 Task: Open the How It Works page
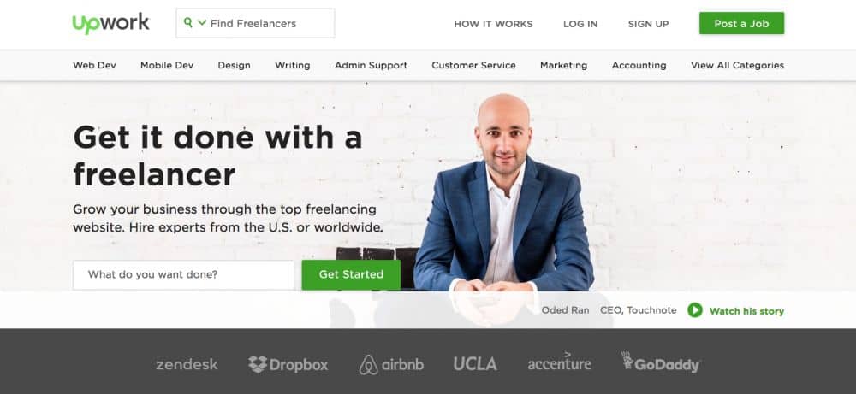tap(494, 24)
